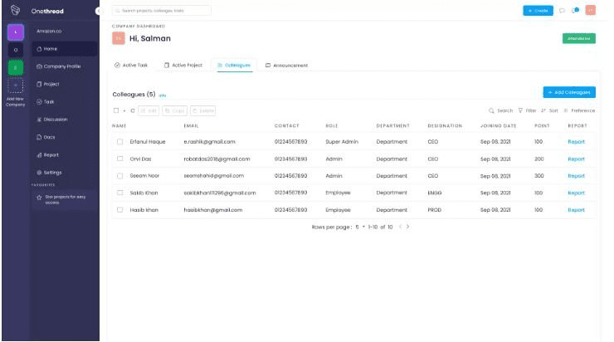Tick checkbox for Orvi Das row
This screenshot has width=614, height=342.
(x=119, y=159)
